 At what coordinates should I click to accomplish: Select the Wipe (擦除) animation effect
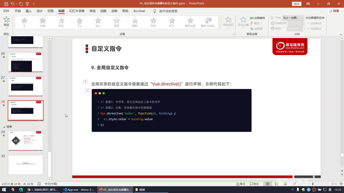coord(135,22)
